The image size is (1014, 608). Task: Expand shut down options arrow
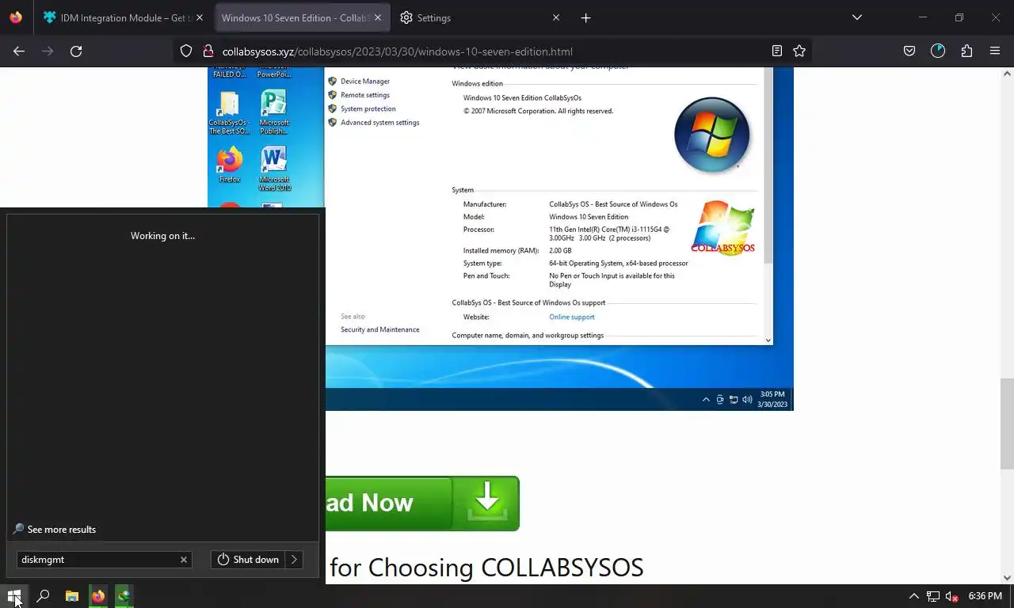point(294,560)
